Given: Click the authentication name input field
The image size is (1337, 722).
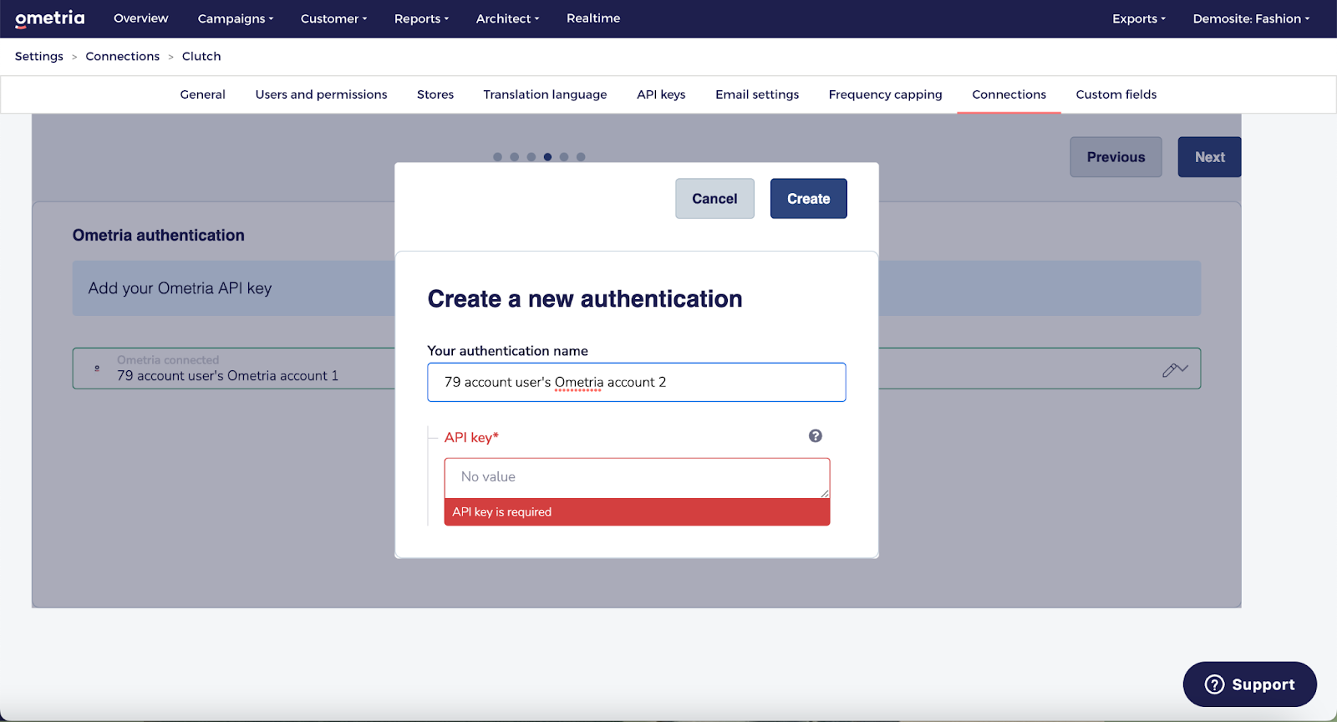Looking at the screenshot, I should (637, 382).
